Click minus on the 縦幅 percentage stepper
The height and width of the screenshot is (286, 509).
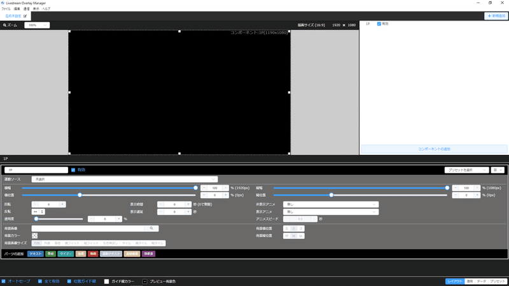(x=456, y=187)
